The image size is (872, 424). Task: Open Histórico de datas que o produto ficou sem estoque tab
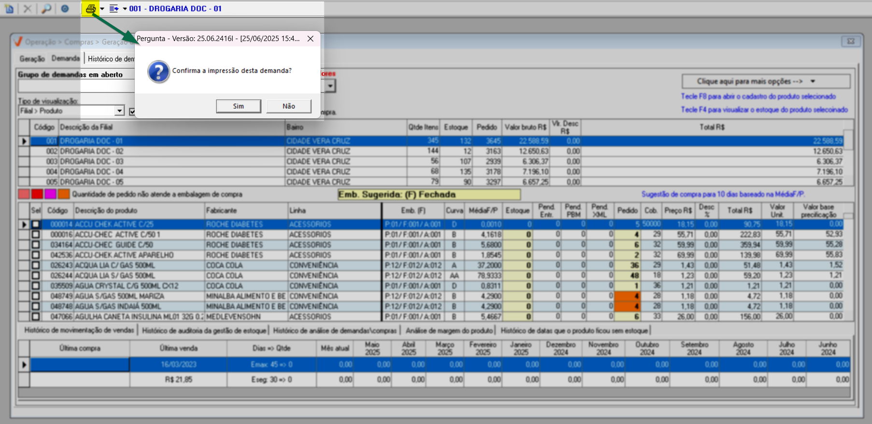(574, 330)
